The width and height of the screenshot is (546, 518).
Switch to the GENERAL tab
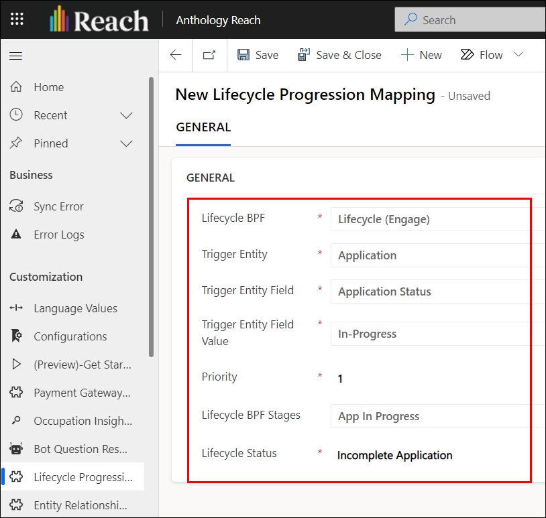pos(203,127)
